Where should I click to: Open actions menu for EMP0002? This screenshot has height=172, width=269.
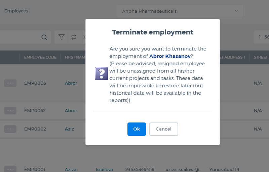tap(10, 129)
